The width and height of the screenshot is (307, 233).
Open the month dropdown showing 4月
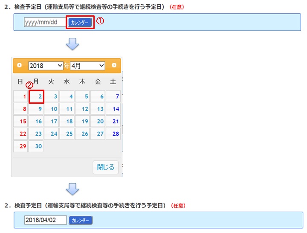click(87, 66)
